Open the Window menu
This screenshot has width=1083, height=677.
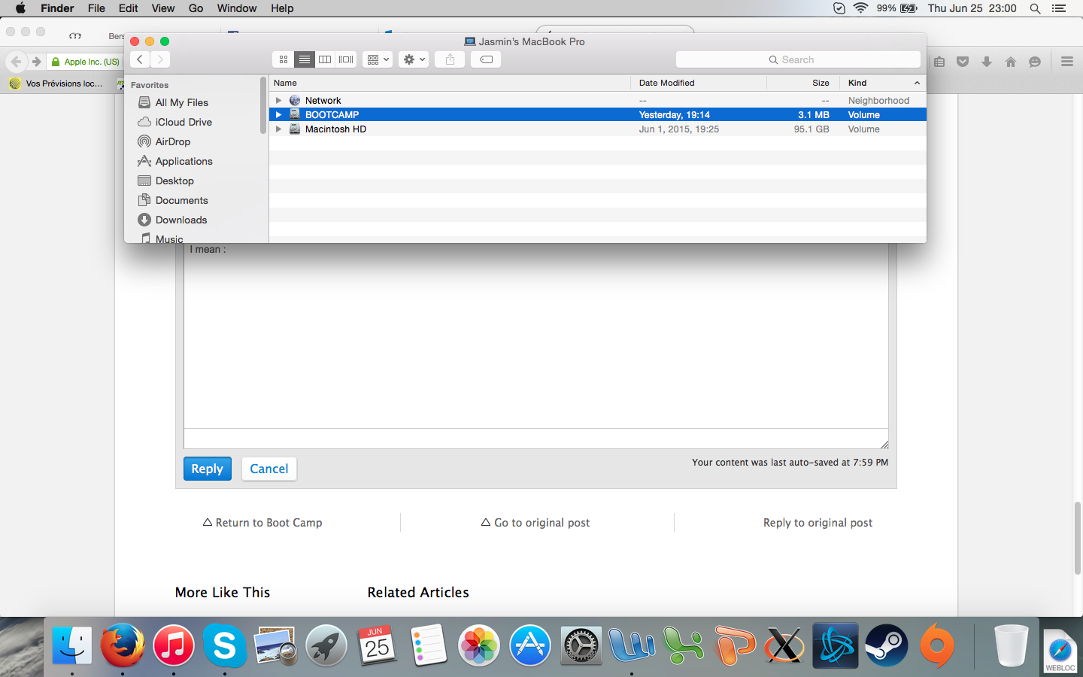click(237, 8)
